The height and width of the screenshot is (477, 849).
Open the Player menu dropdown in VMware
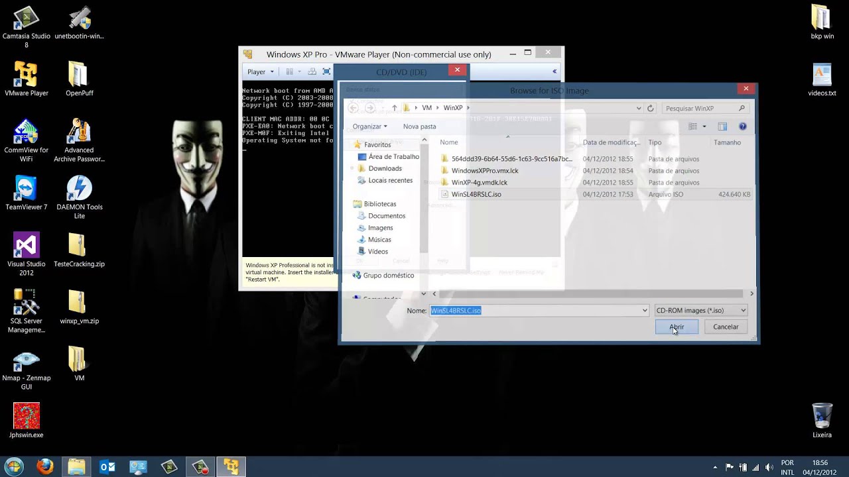point(260,72)
